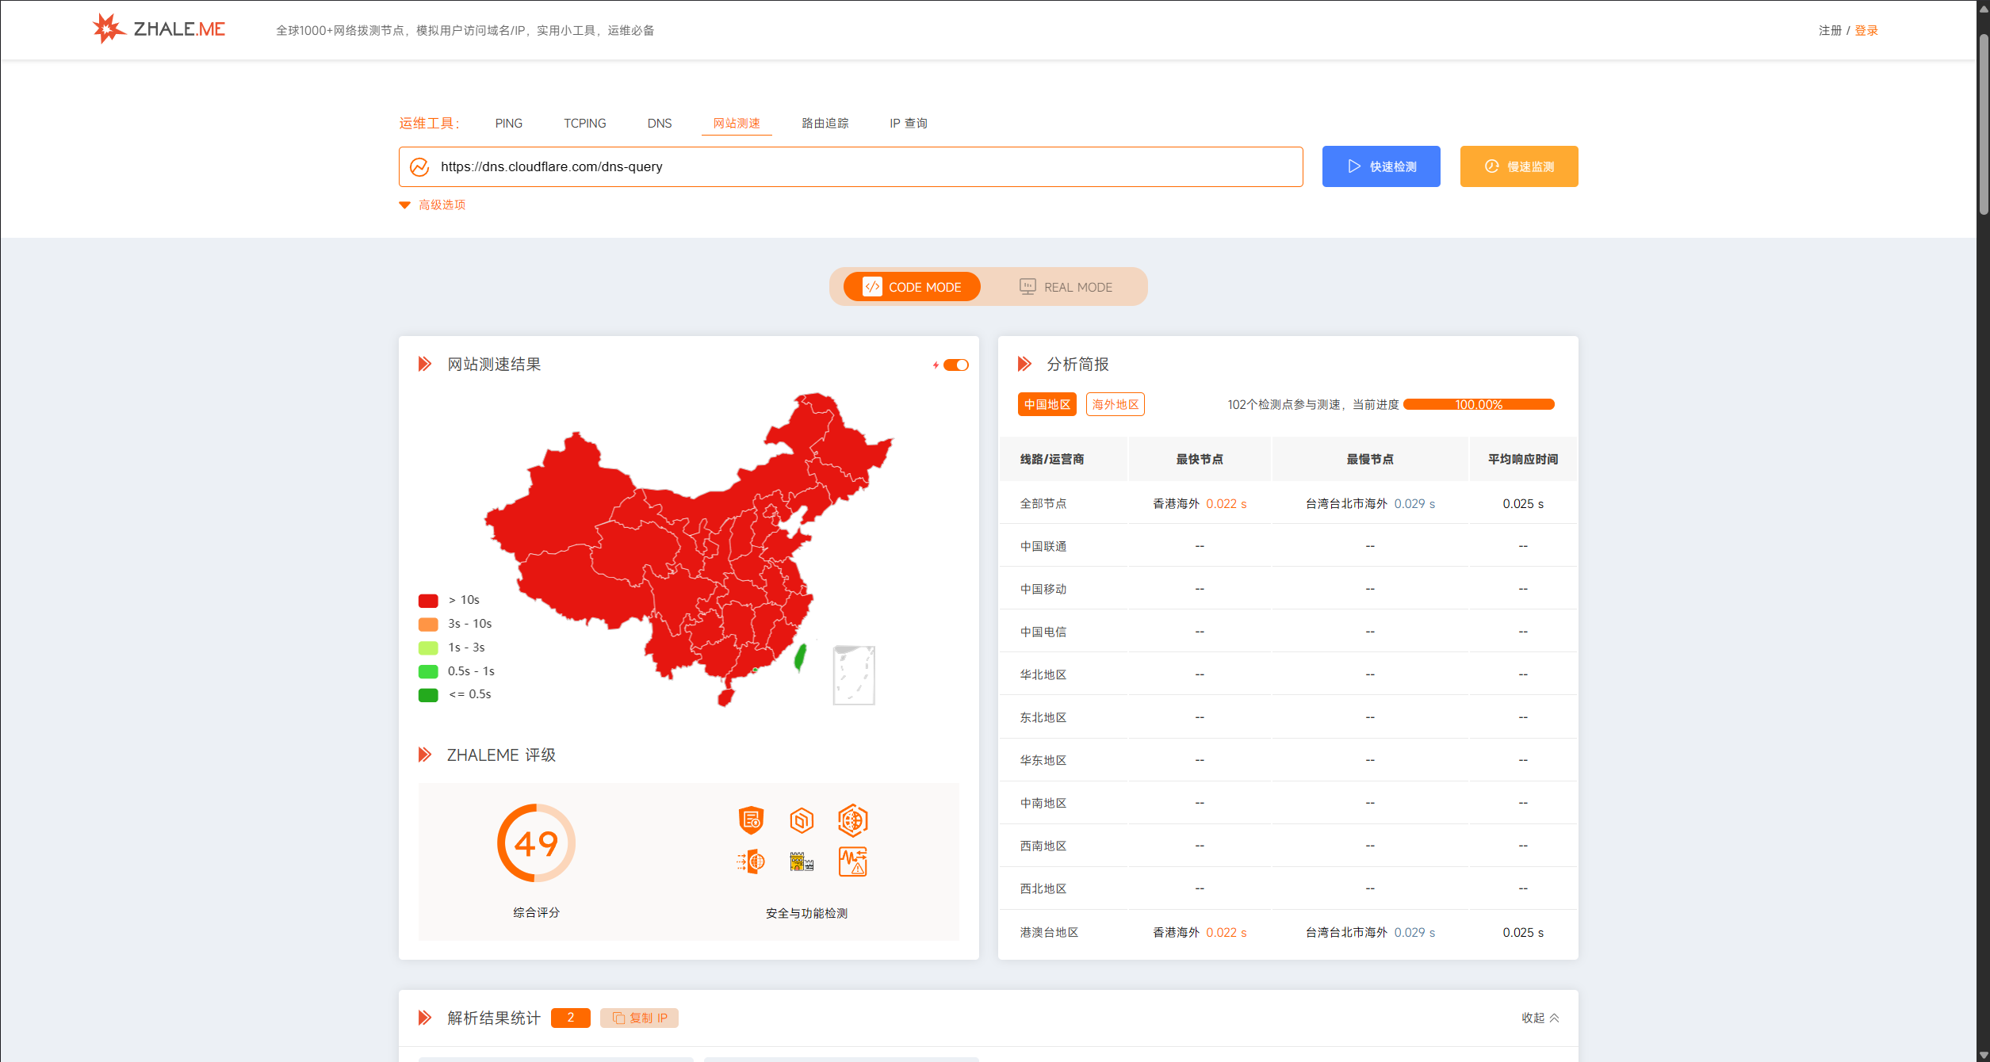Click the shield certificate check icon

[x=751, y=820]
